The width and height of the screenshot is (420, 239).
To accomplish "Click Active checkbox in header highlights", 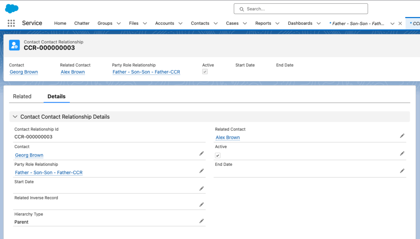I will (x=205, y=72).
